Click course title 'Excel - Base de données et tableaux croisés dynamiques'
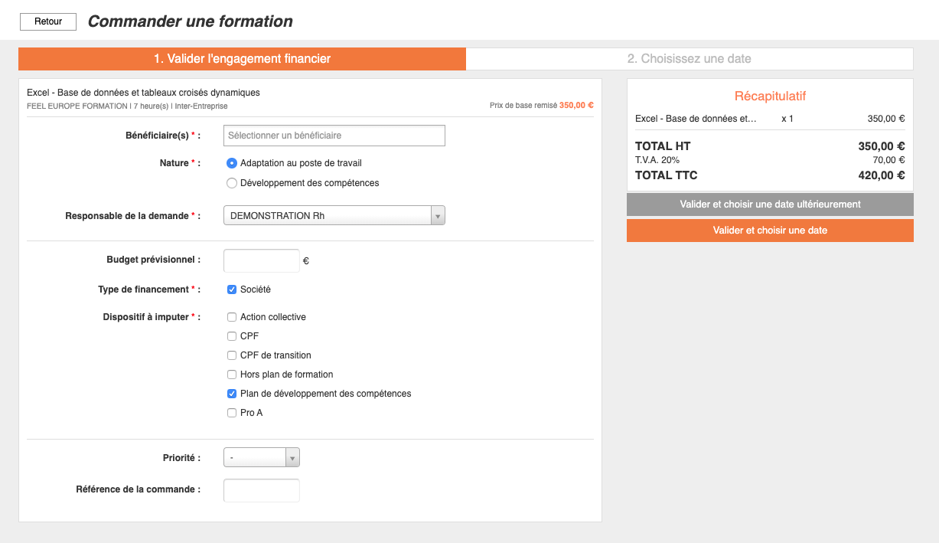The image size is (939, 543). point(143,93)
